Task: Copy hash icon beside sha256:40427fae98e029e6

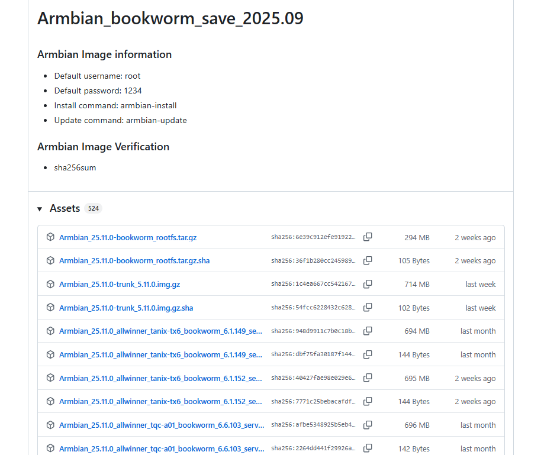Action: click(x=368, y=377)
